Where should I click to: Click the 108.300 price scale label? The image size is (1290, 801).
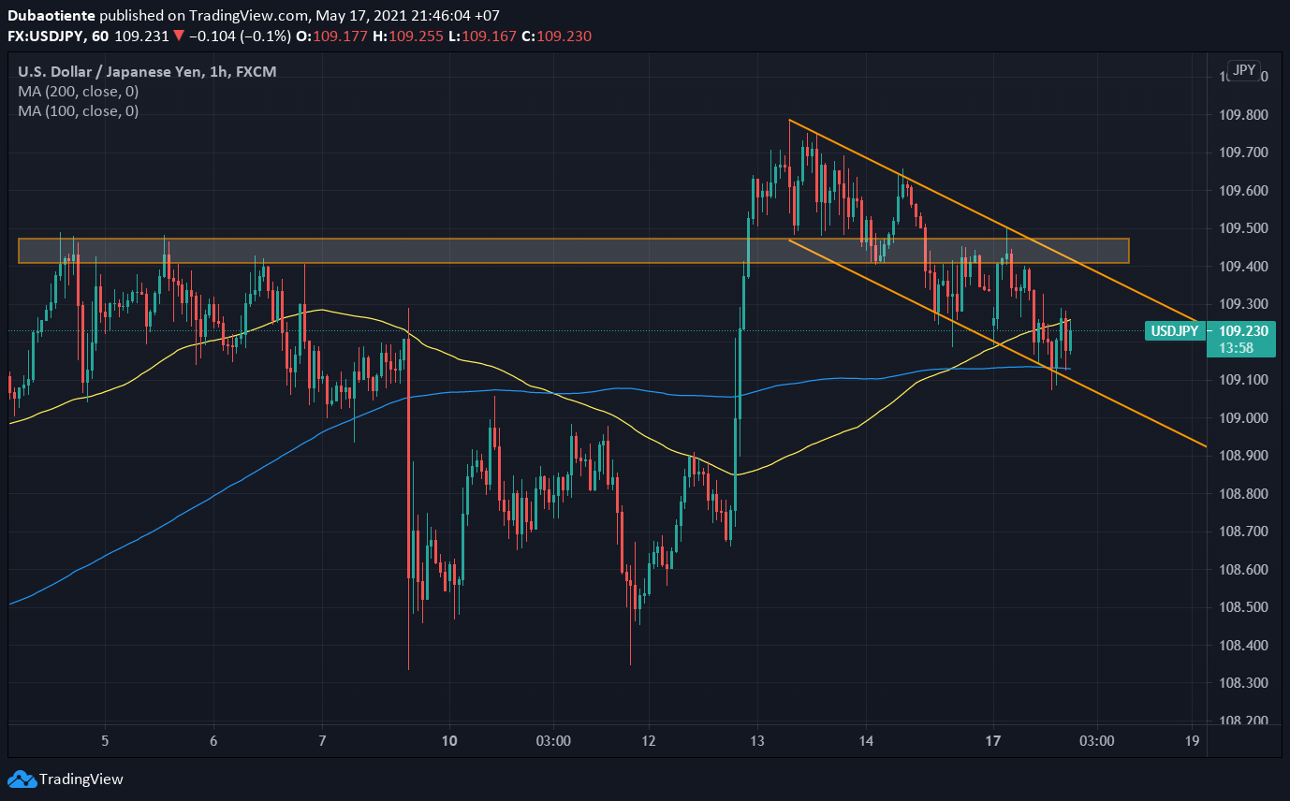click(1242, 683)
